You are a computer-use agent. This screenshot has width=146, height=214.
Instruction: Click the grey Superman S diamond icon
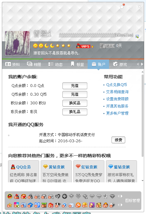112,196
